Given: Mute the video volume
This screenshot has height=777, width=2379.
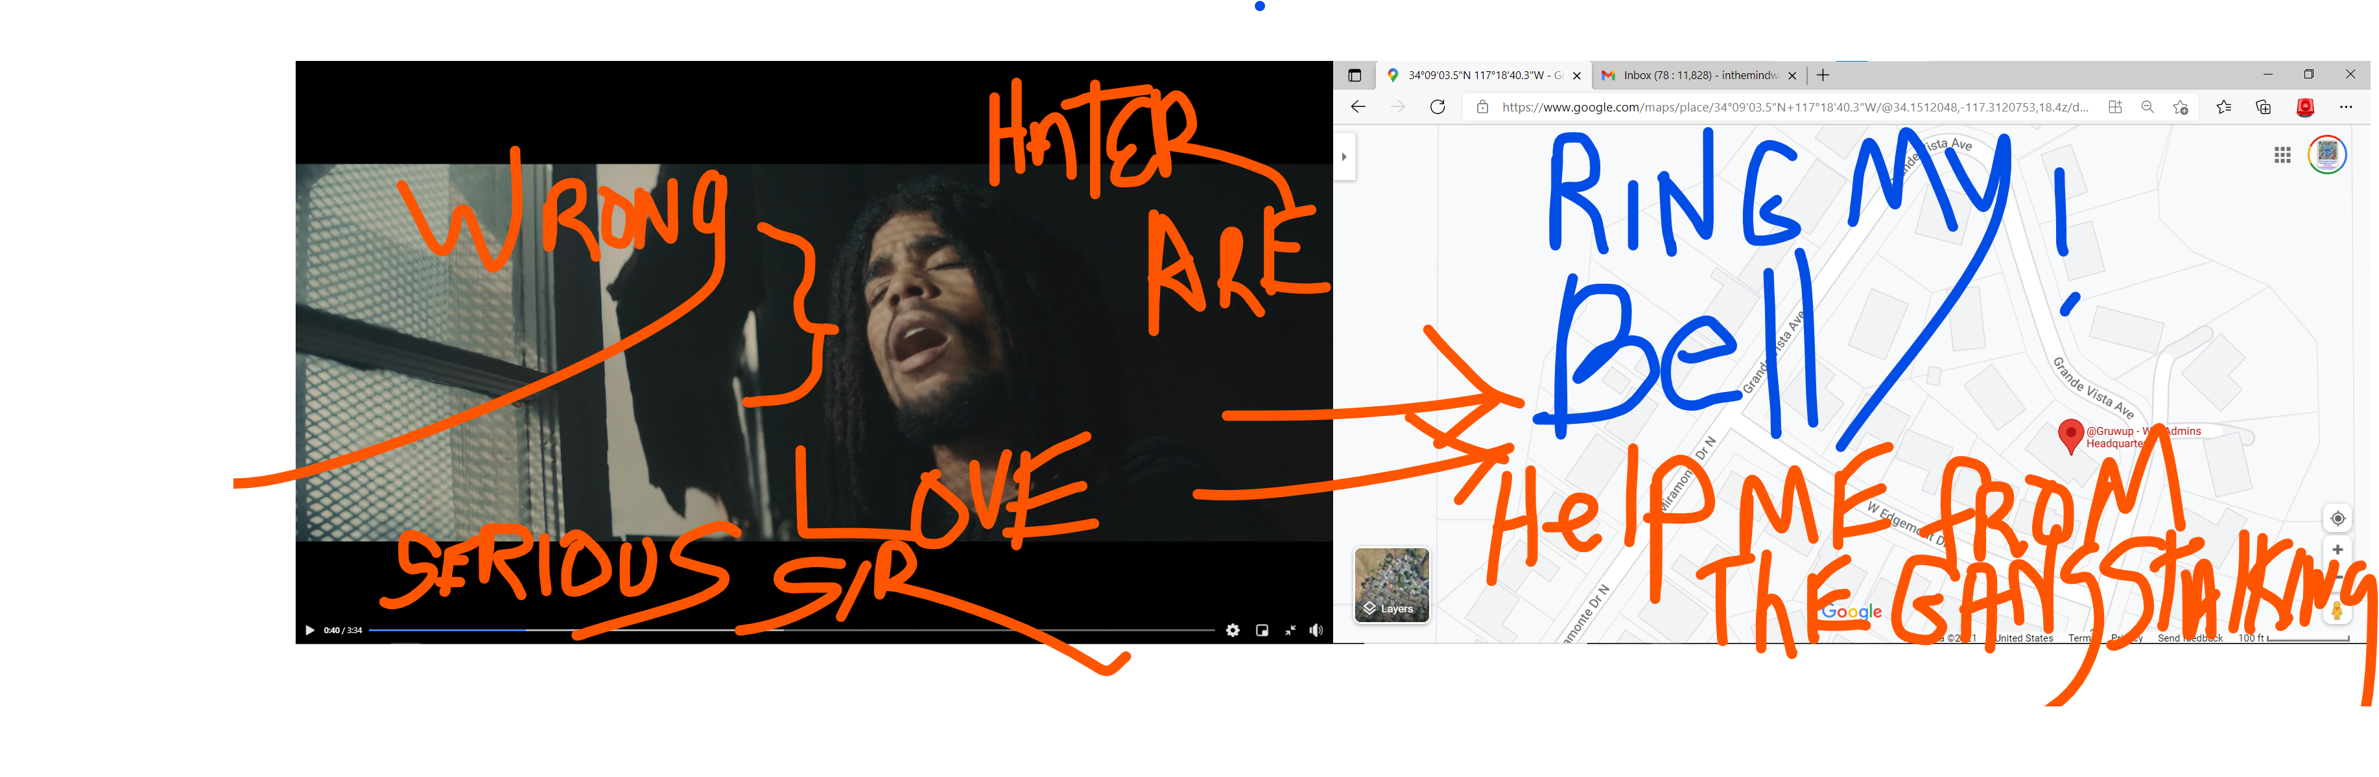Looking at the screenshot, I should click(1316, 631).
